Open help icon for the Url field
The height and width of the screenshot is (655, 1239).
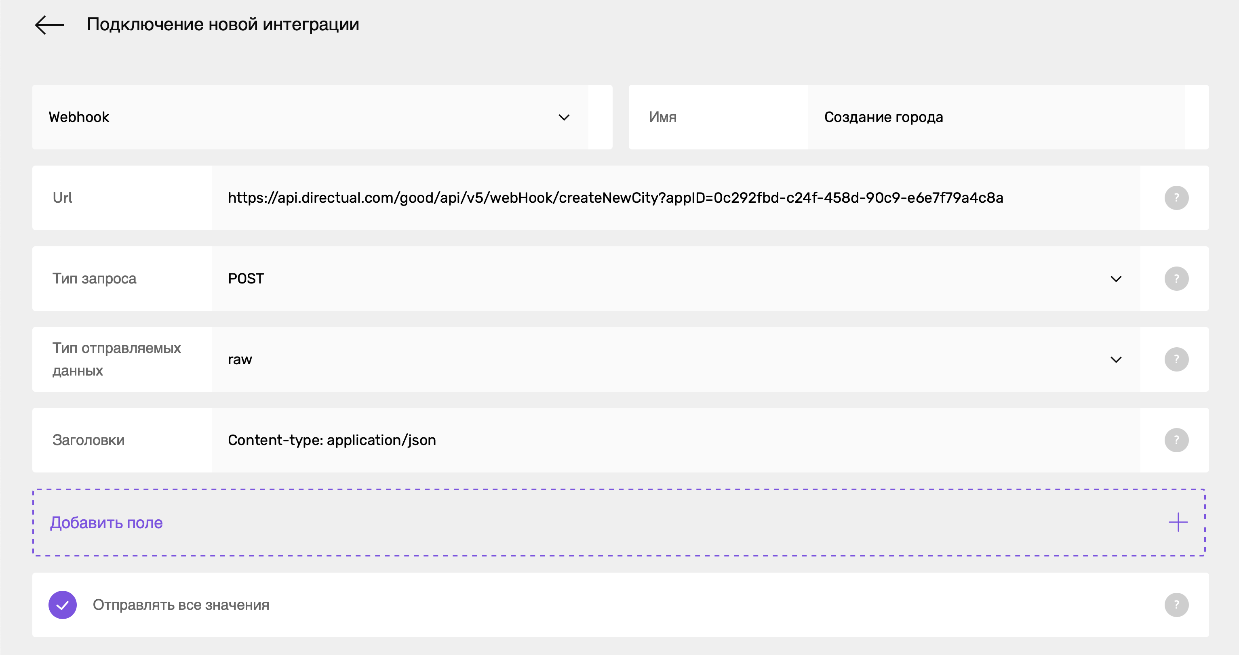pyautogui.click(x=1176, y=197)
